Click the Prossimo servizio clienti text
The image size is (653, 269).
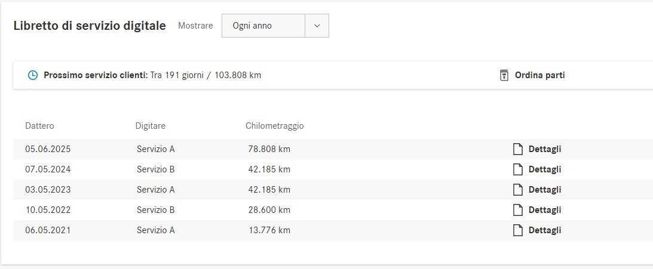point(95,76)
